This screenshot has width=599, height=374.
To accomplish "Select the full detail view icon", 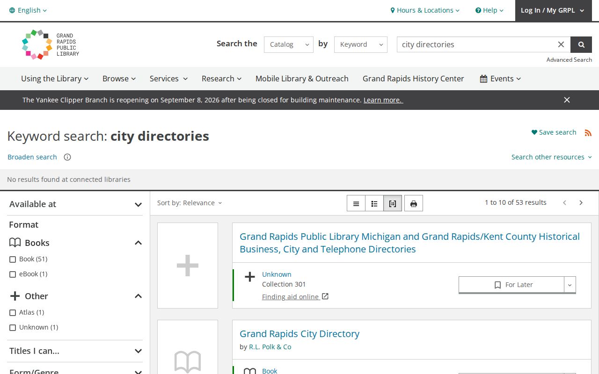I will coord(393,203).
